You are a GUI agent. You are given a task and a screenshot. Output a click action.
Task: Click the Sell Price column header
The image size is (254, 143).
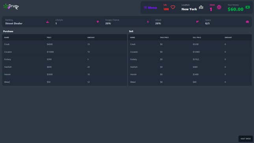tap(197, 37)
